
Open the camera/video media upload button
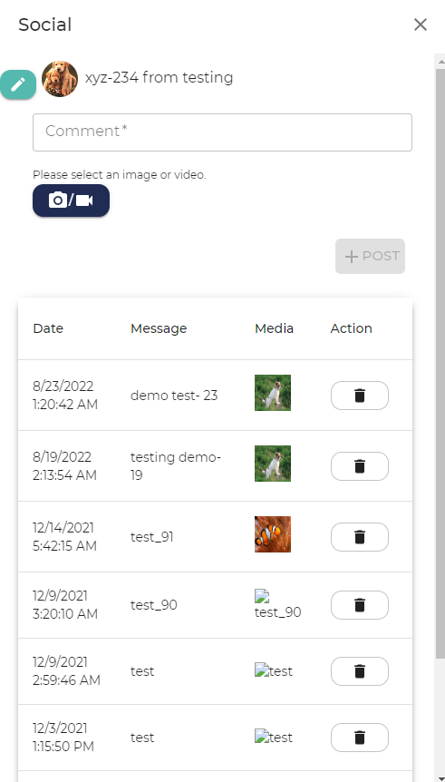click(71, 200)
